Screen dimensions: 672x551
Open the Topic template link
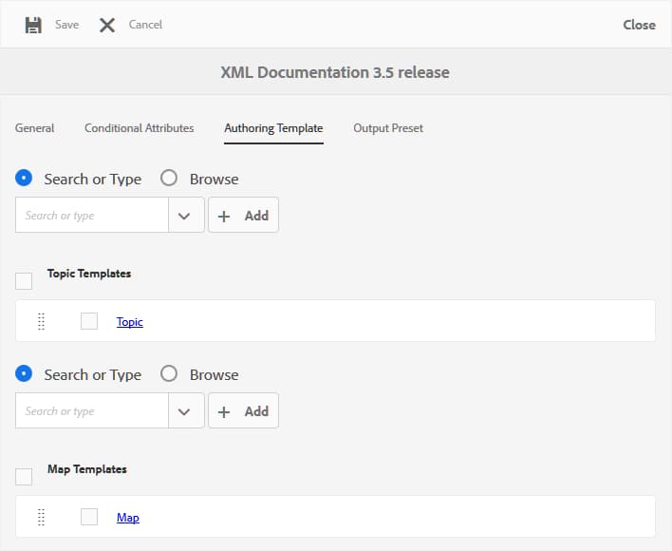pyautogui.click(x=130, y=322)
